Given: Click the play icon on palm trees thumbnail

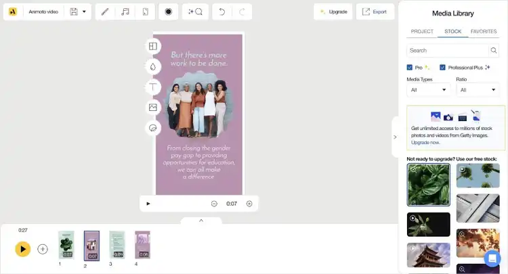Looking at the screenshot, I should pos(463,169).
